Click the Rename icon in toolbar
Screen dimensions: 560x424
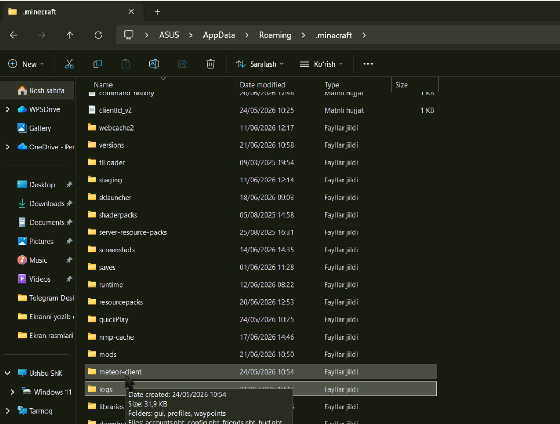tap(154, 64)
